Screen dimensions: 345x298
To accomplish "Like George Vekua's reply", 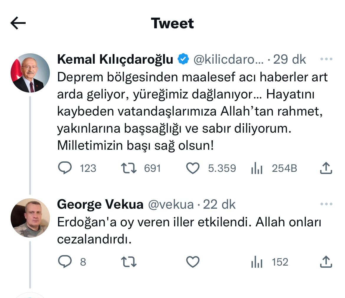I will click(193, 262).
